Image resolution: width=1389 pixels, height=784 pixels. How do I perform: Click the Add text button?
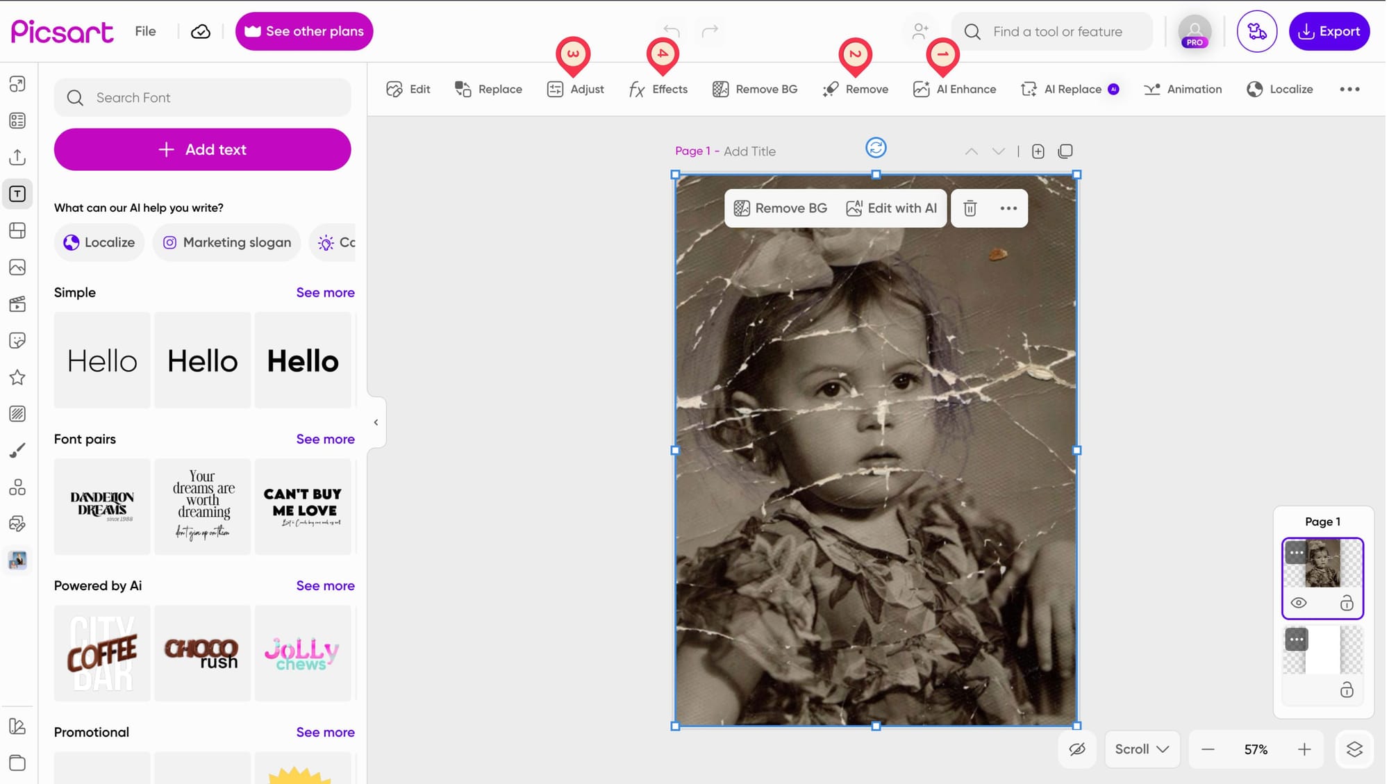click(x=202, y=149)
